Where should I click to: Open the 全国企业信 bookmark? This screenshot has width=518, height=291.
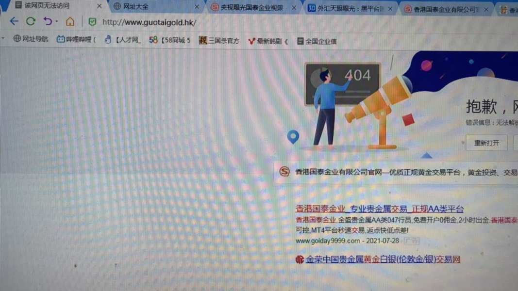tap(317, 41)
